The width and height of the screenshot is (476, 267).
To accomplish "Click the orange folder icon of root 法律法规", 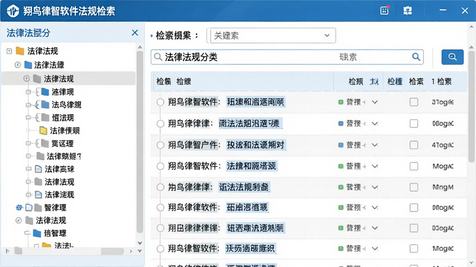I will pyautogui.click(x=20, y=51).
